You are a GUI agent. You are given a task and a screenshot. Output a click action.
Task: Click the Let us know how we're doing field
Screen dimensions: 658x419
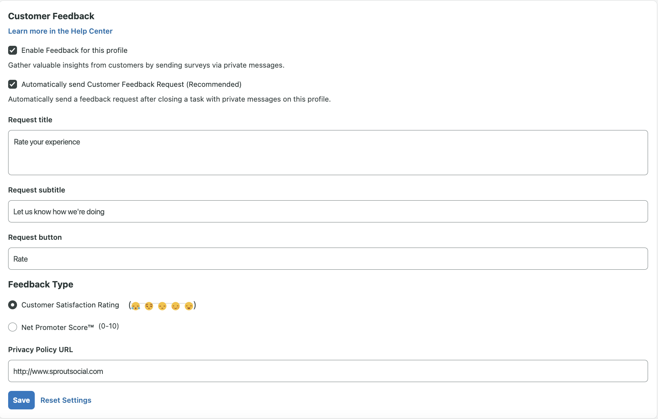pos(328,211)
